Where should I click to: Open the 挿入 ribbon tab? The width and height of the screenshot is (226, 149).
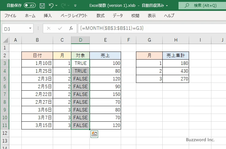tap(47, 16)
